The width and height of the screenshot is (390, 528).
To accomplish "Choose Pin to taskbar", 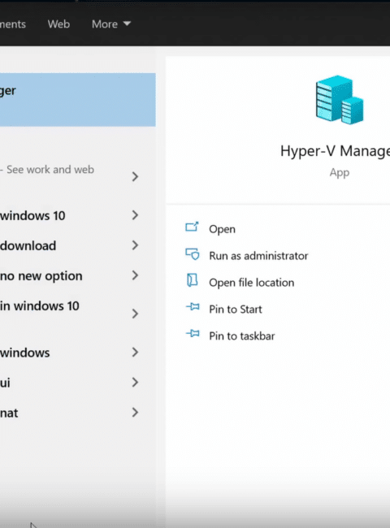I will click(242, 335).
